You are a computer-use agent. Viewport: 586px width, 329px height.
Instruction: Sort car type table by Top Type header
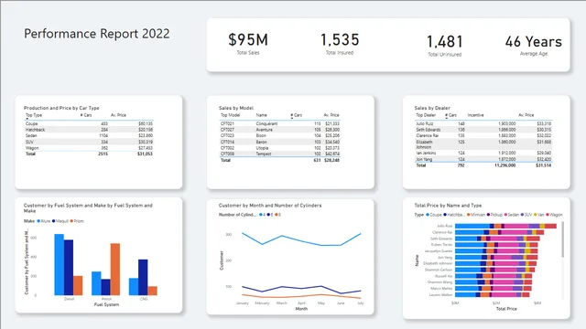(34, 115)
